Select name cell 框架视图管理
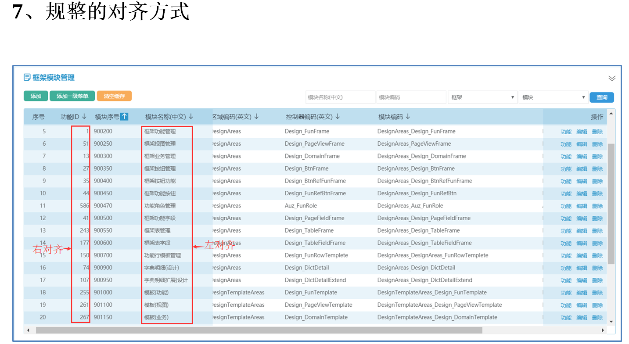Image resolution: width=629 pixels, height=344 pixels. pyautogui.click(x=160, y=143)
